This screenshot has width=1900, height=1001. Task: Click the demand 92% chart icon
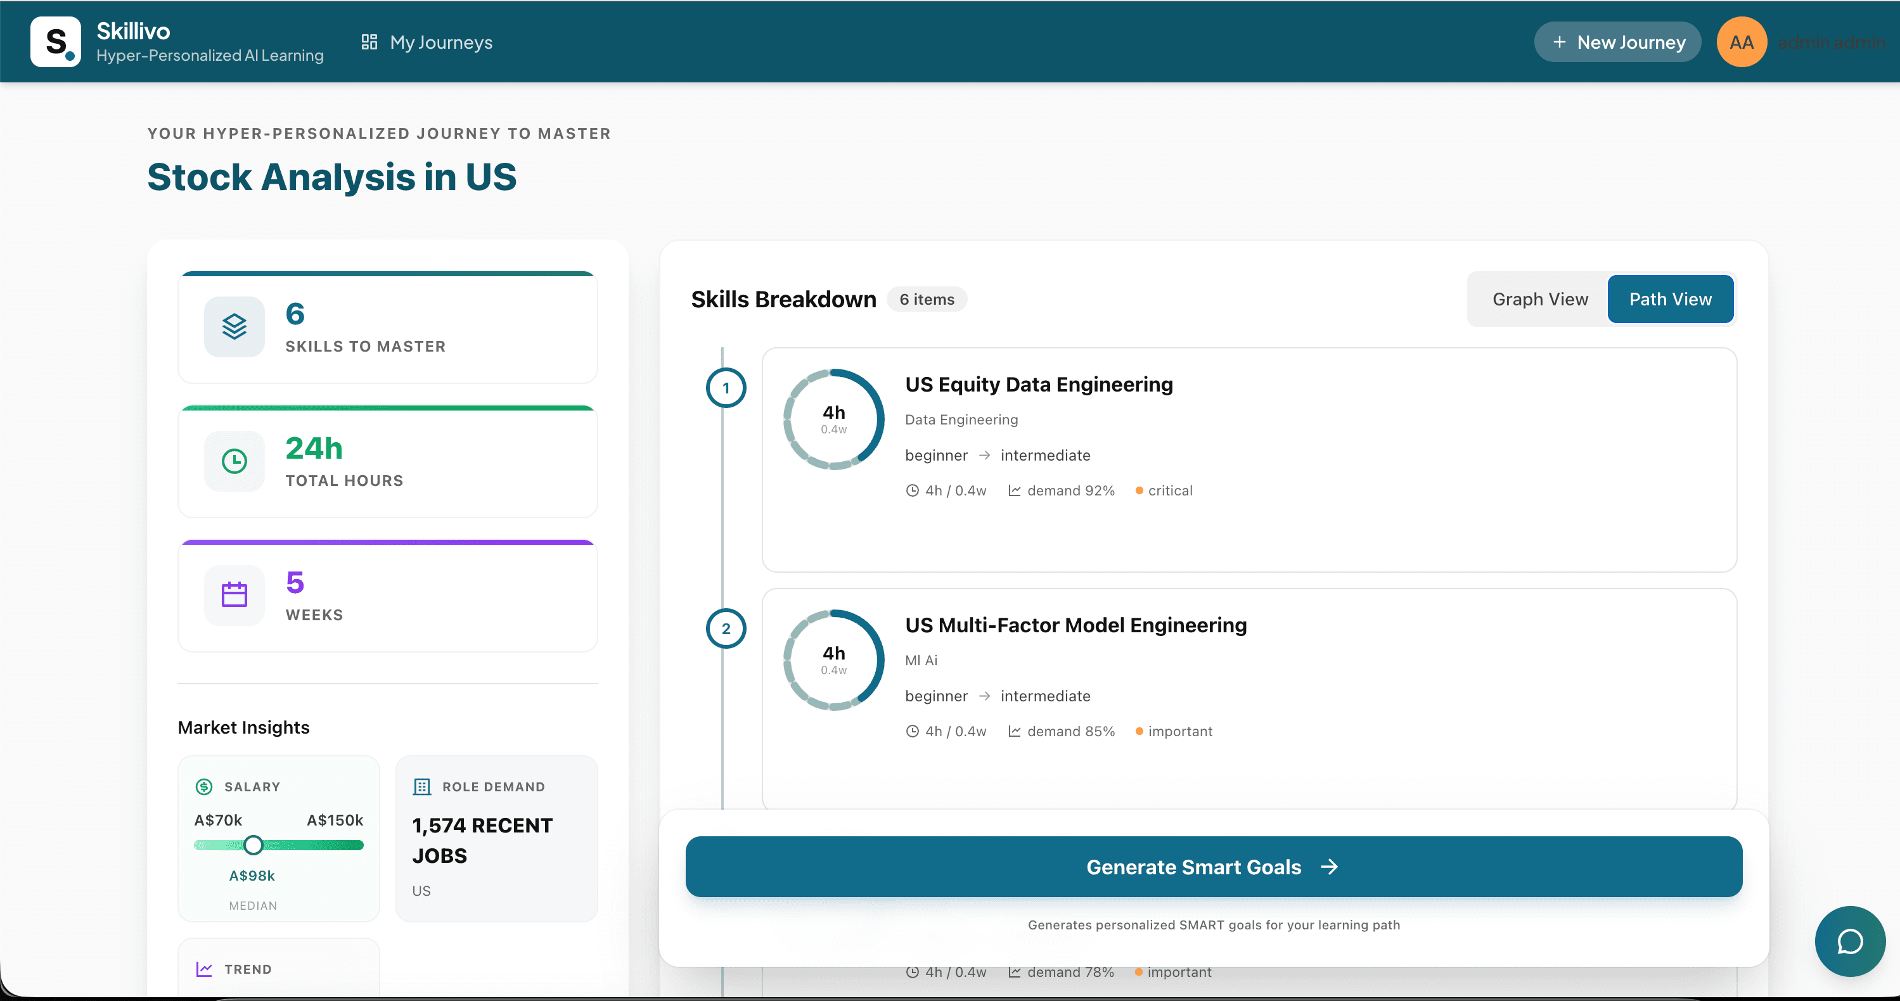(x=1014, y=491)
